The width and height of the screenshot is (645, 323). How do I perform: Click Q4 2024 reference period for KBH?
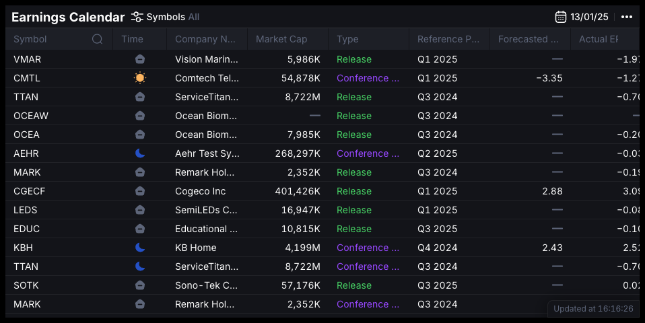[437, 248]
